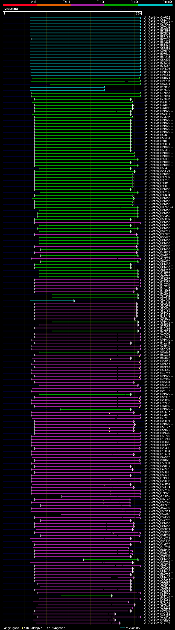This screenshot has height=630, width=175.
Task: Select the last hit UniRef100_Q4DTP4
Action: click(x=157, y=623)
